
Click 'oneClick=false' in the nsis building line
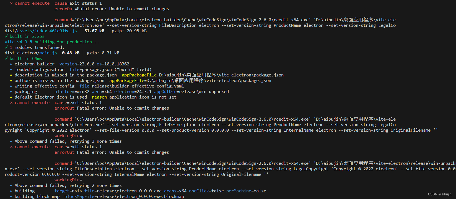206,191
